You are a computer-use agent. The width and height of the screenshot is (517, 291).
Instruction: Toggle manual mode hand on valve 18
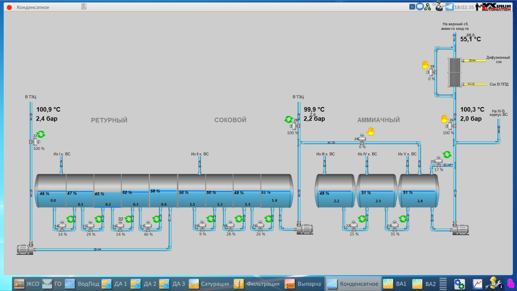pyautogui.click(x=425, y=65)
